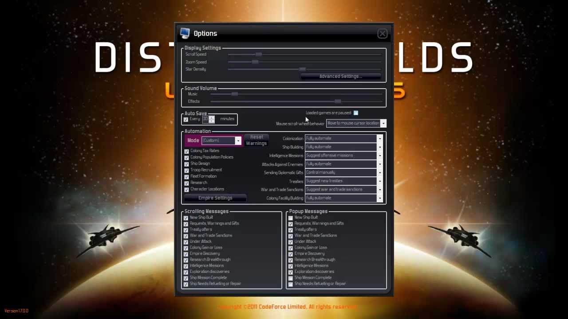Enable Popup Messages Ship Mission Complete

(x=291, y=278)
